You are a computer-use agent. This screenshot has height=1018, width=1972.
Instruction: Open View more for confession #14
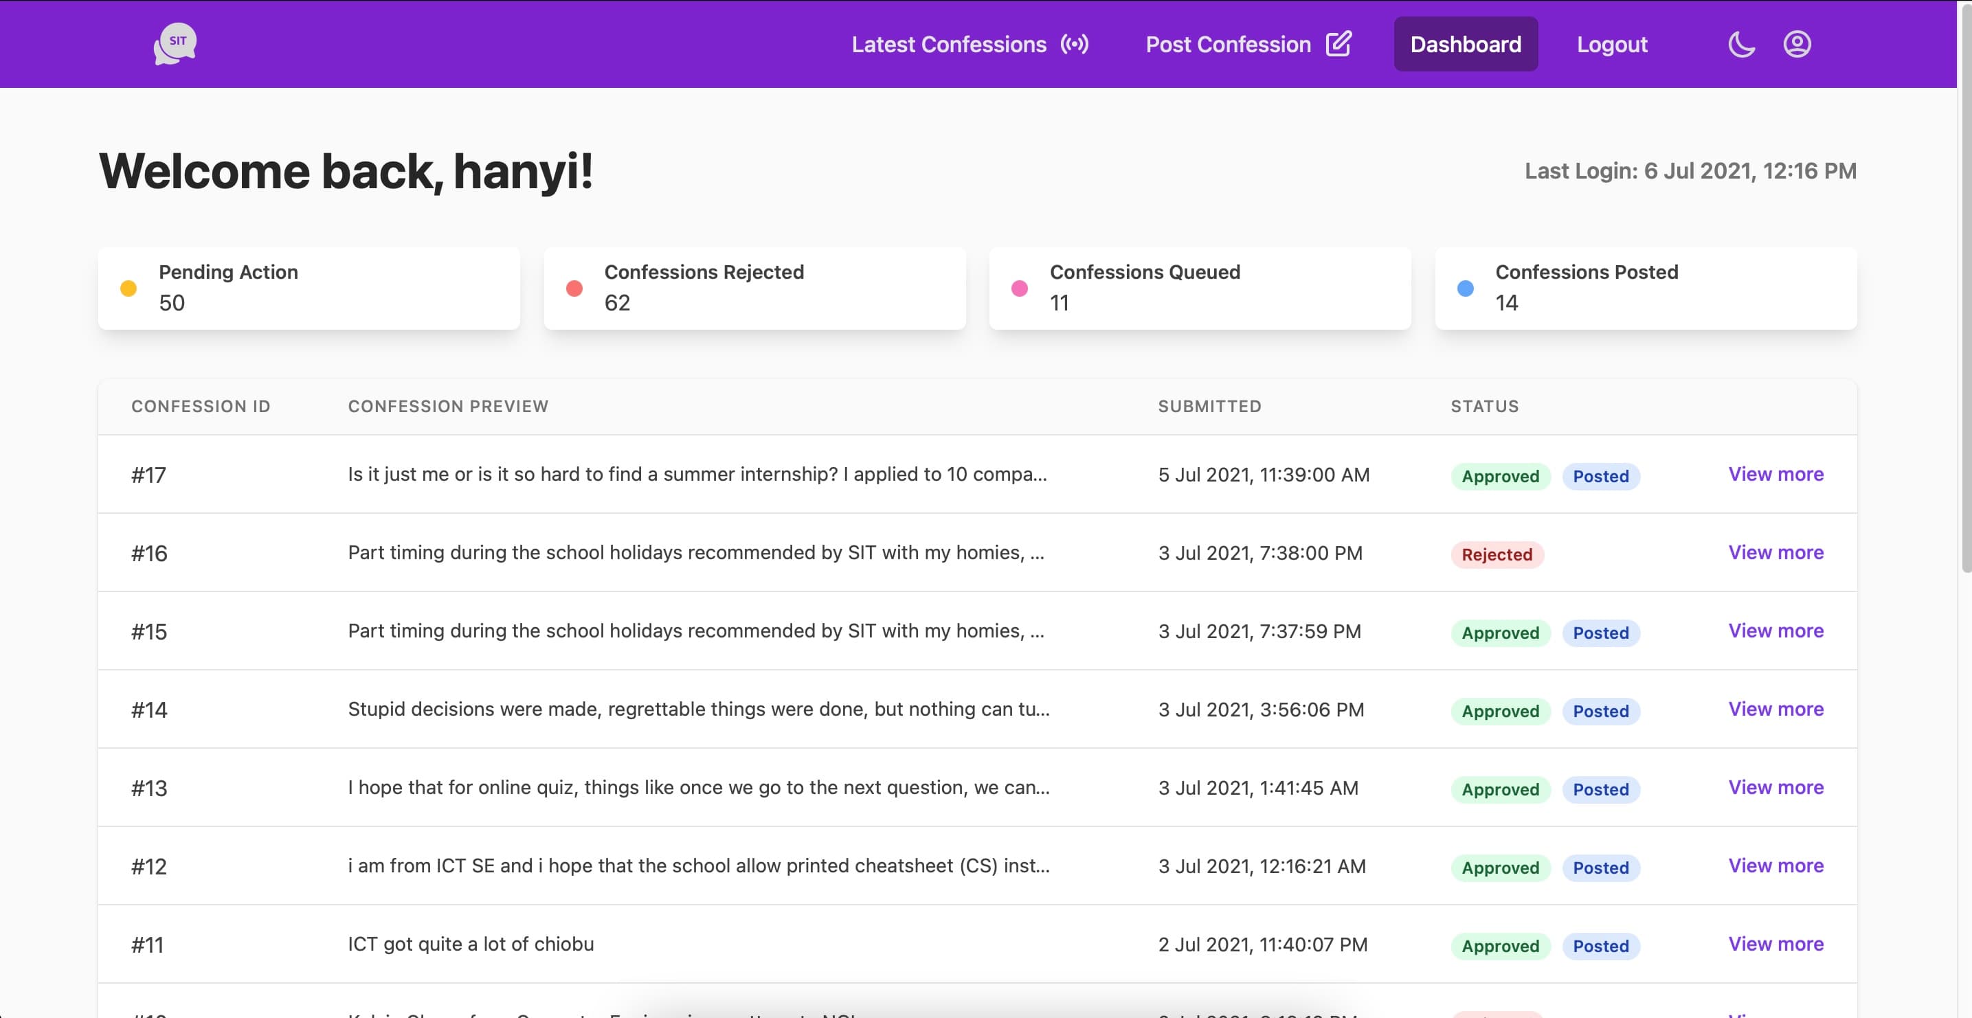click(x=1775, y=709)
